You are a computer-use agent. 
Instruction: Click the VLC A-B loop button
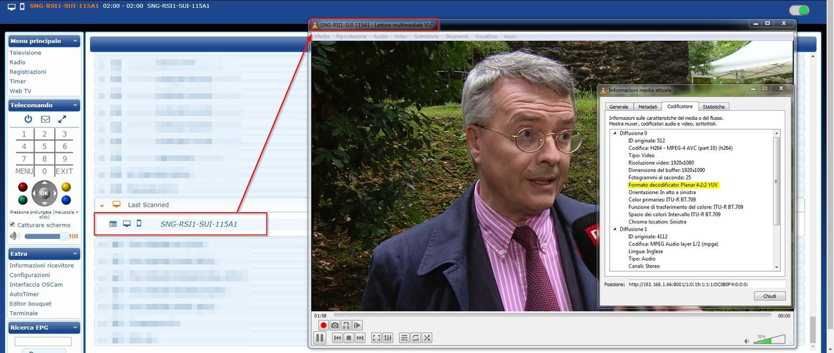point(347,325)
